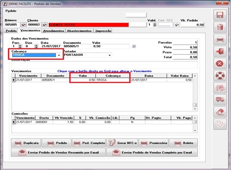Click the Boleto button
Viewport: 231px width, 170px height.
point(183,143)
